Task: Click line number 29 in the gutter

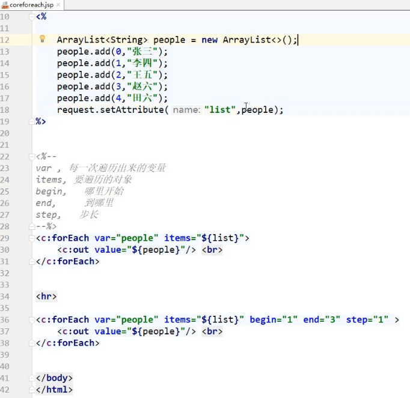Action: [5, 238]
